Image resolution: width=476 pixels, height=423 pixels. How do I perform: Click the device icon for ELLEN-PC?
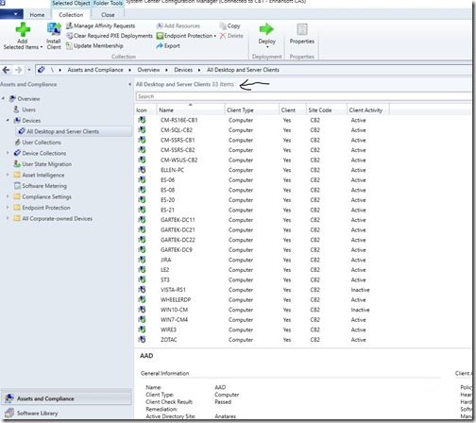click(x=143, y=170)
